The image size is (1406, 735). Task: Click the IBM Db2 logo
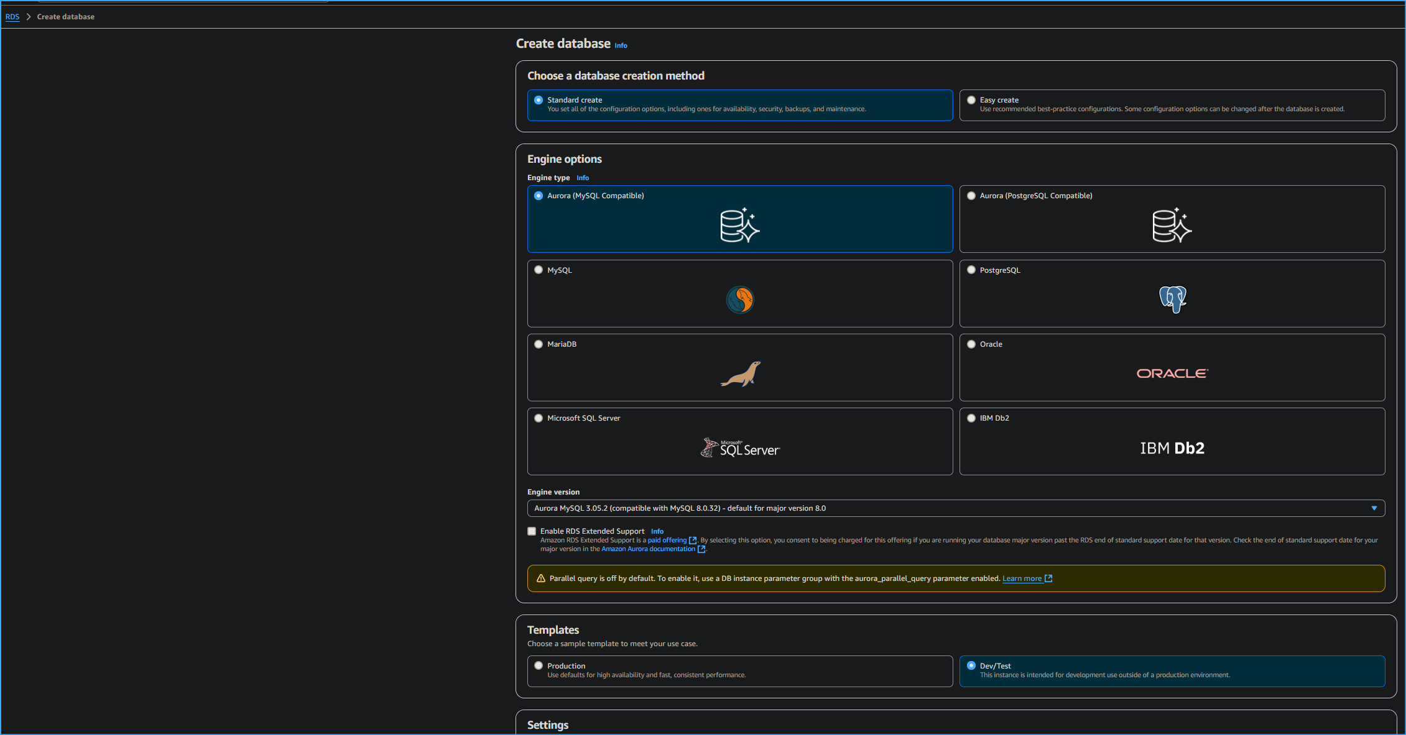pos(1172,447)
